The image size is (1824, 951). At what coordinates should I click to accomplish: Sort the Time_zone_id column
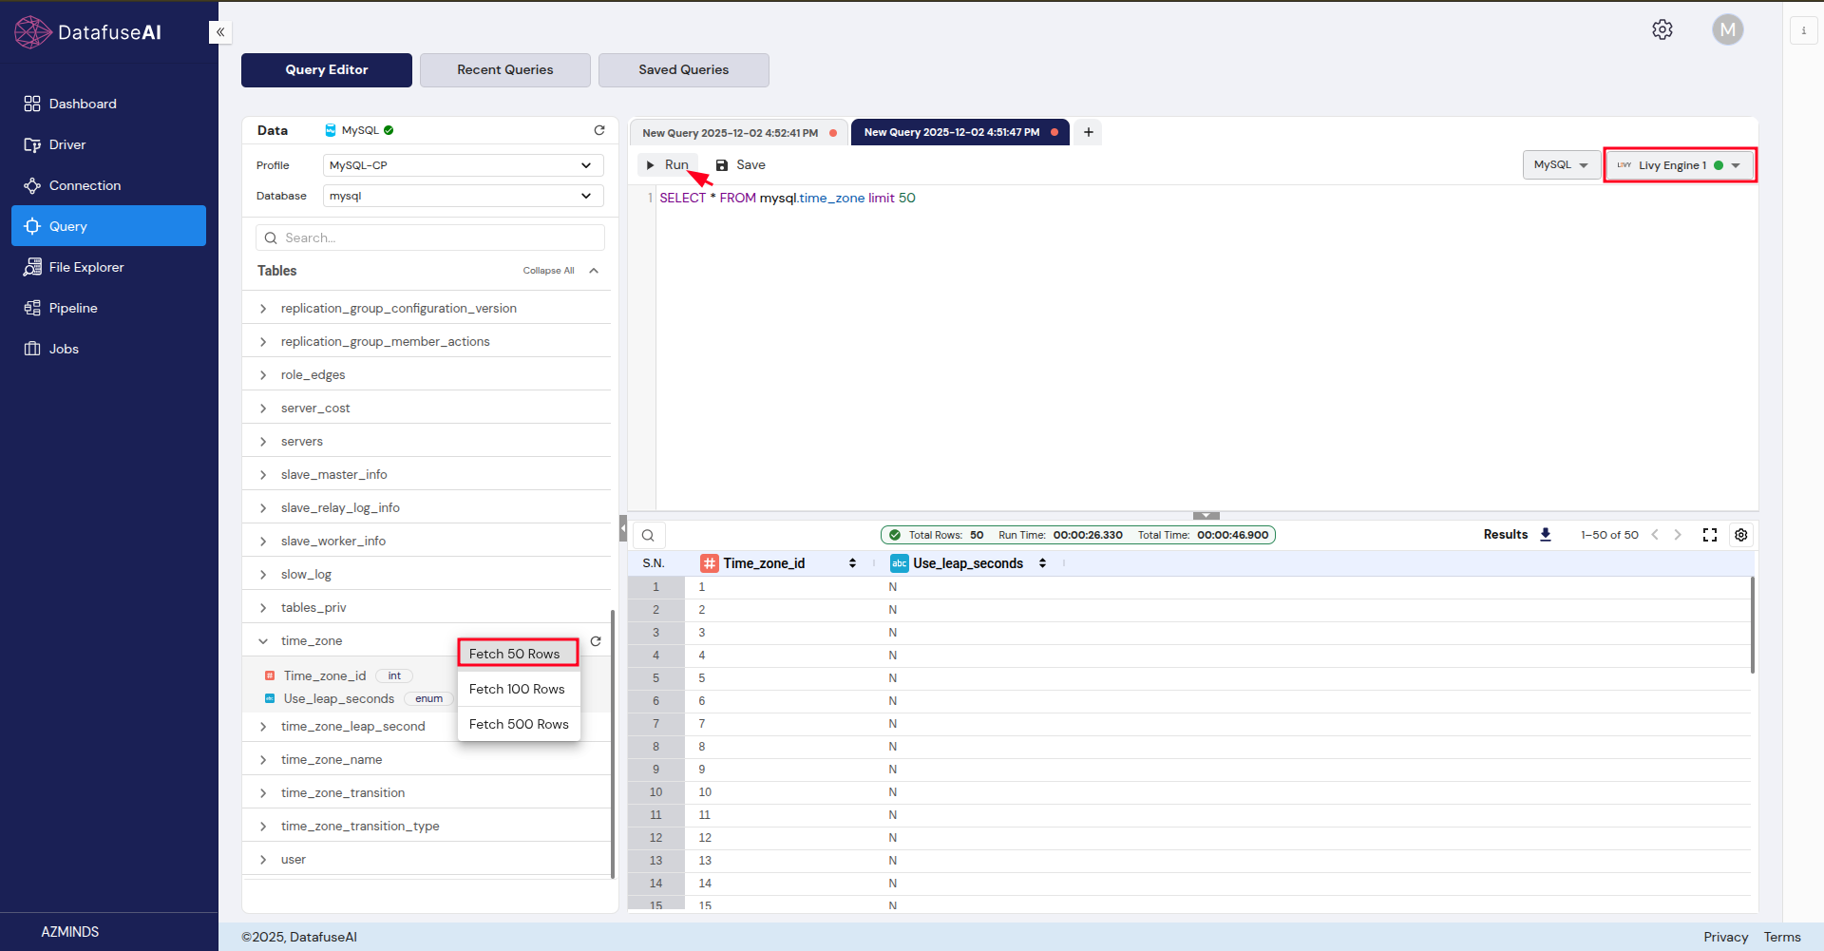click(x=851, y=562)
